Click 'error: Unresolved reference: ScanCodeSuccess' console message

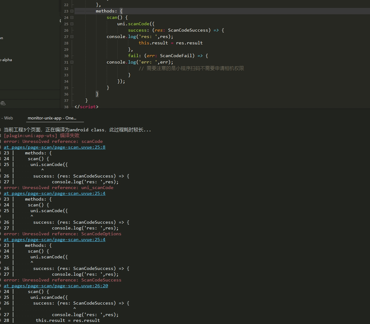62,280
